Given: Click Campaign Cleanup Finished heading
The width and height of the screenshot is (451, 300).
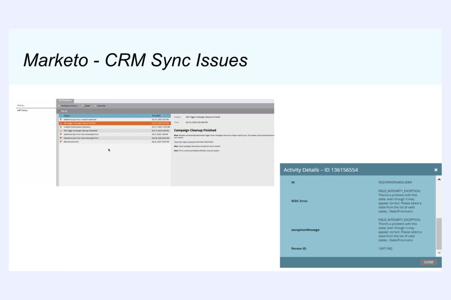Looking at the screenshot, I should pyautogui.click(x=195, y=130).
